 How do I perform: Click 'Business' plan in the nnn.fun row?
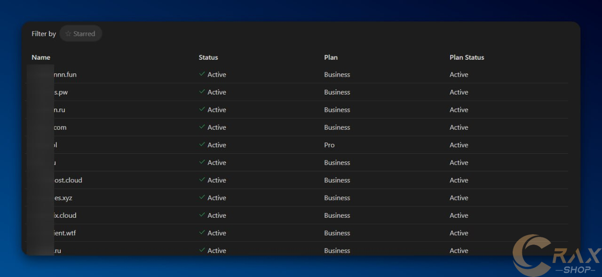click(x=337, y=74)
